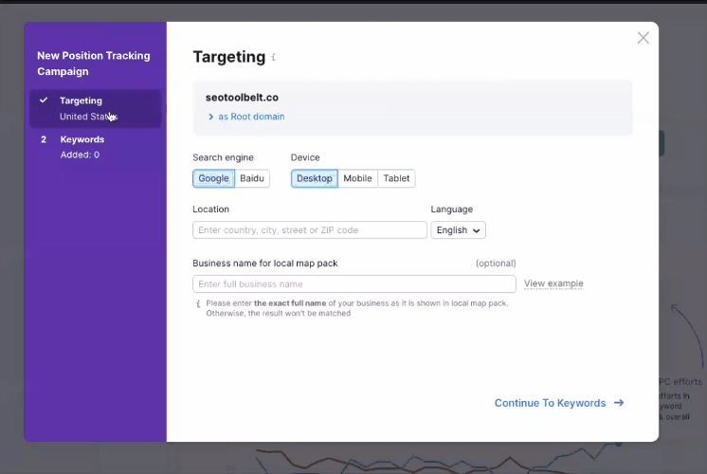Click the 'Business name for local map pack' label
The width and height of the screenshot is (707, 474).
point(265,264)
